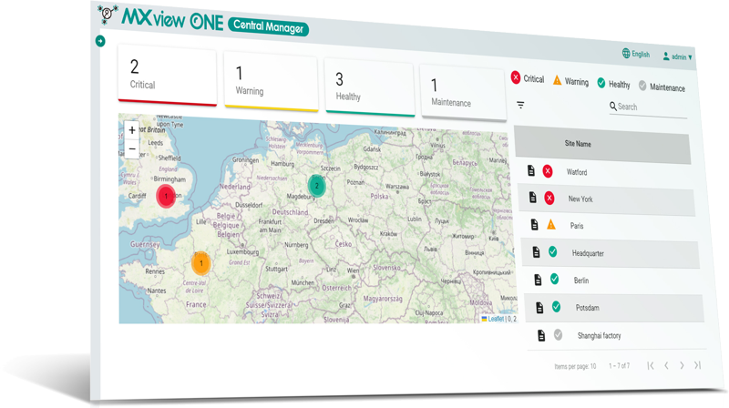Click the critical status icon for Watford
This screenshot has height=408, width=729.
(548, 171)
